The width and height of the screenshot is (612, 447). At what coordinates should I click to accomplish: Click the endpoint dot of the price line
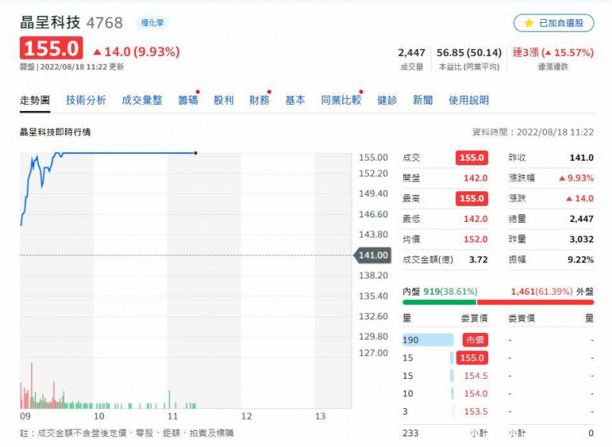point(196,153)
